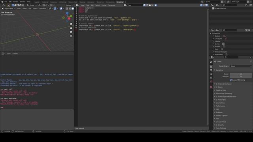The image size is (253, 142).
Task: Click the pan hand gizmo in viewport
Action: (71, 28)
